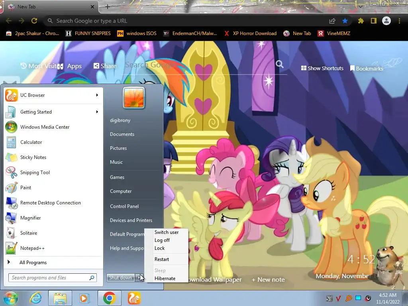Open VineMEMZ bookmark

334,33
